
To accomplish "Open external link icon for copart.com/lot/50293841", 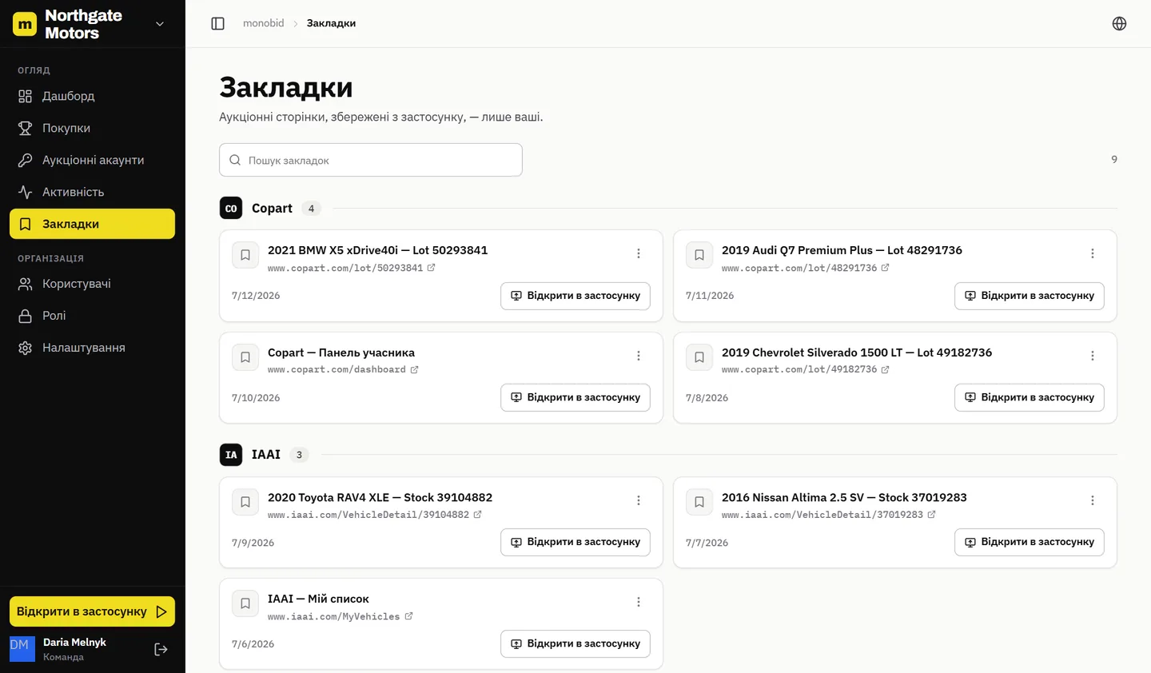I will (x=431, y=268).
